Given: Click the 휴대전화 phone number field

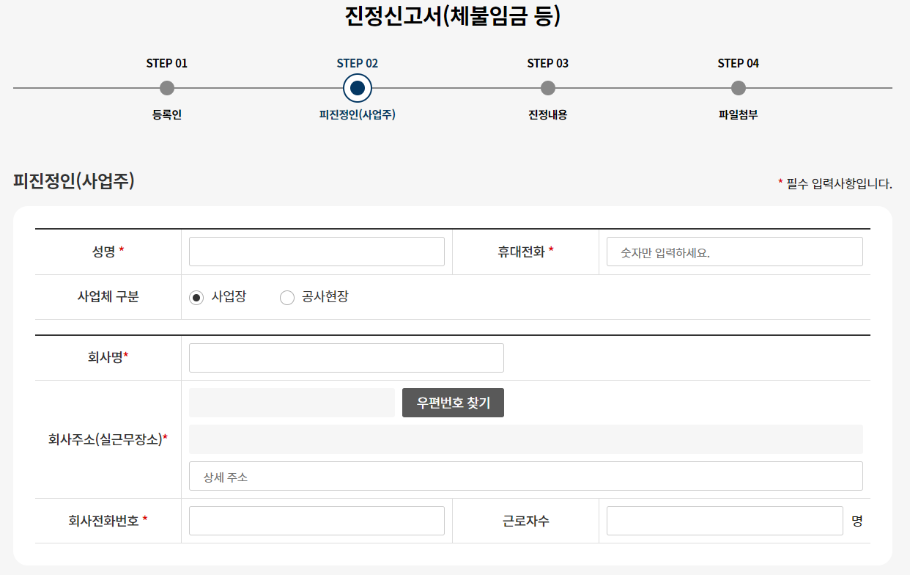Looking at the screenshot, I should tap(734, 251).
